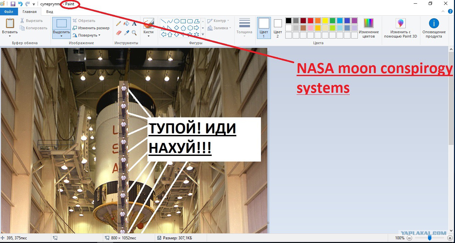455x243 pixels.
Task: Undo the last action
Action: (20, 4)
